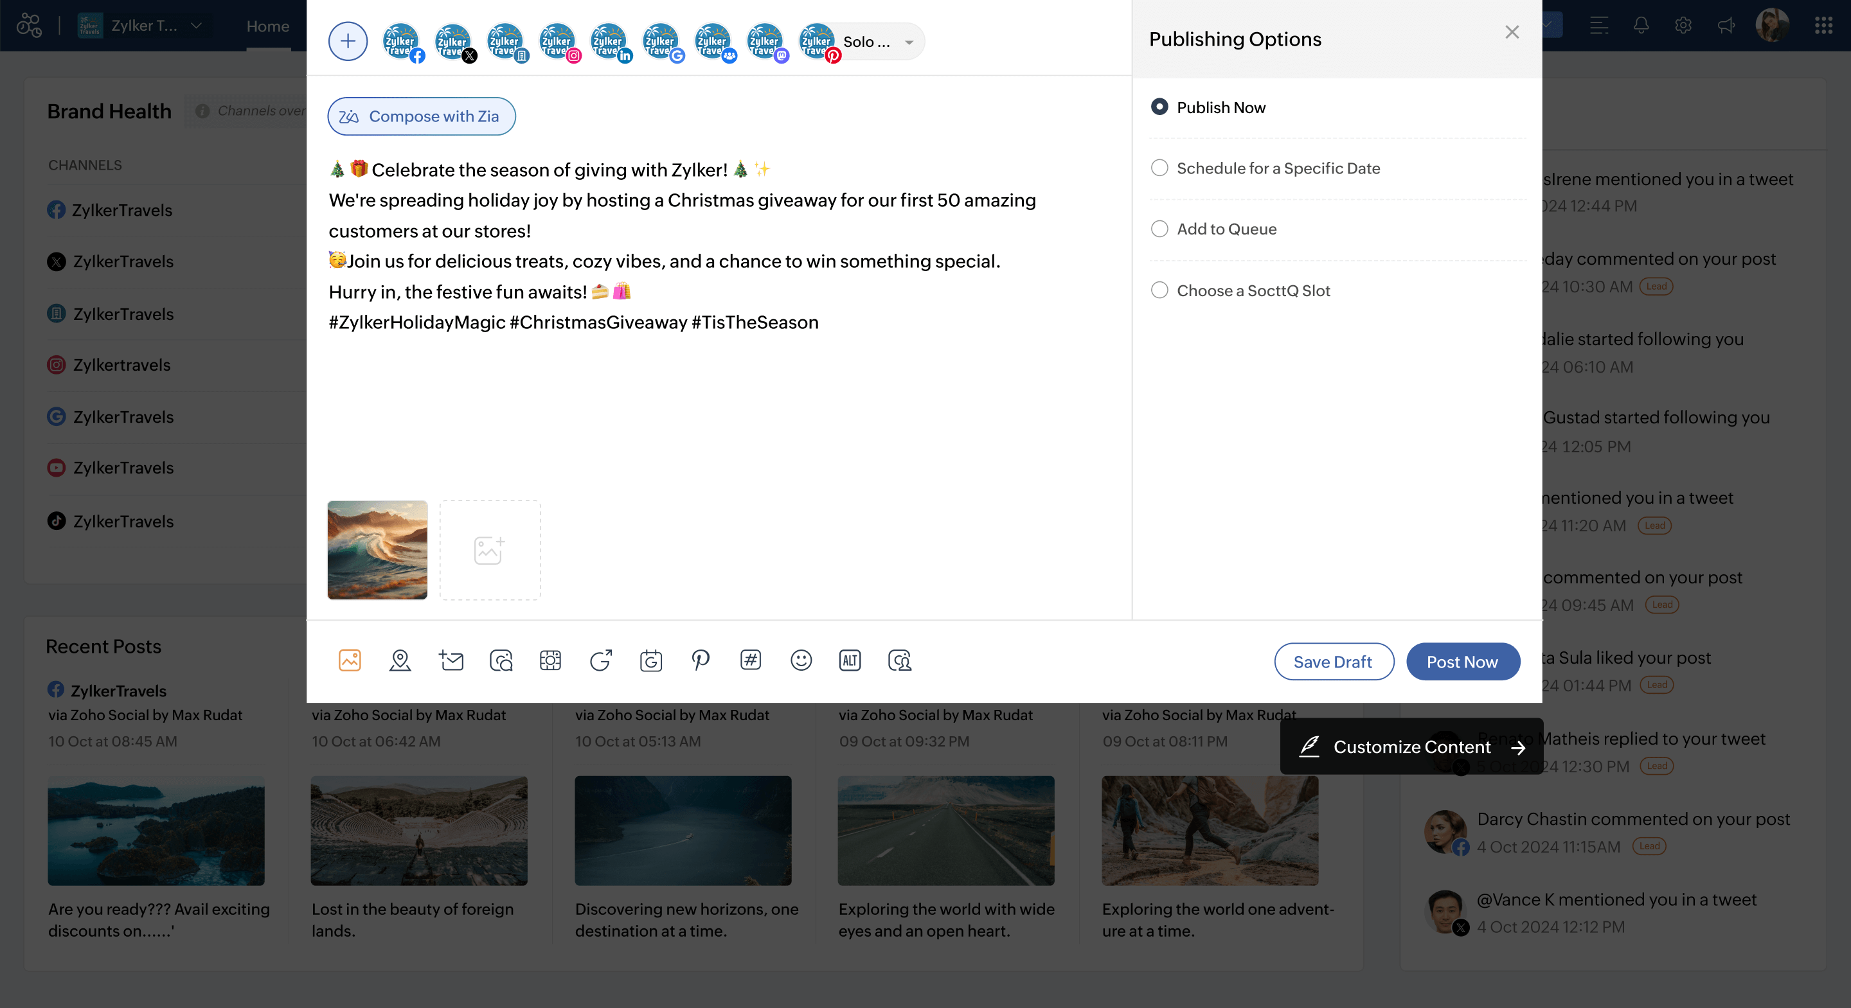This screenshot has width=1851, height=1008.
Task: Open the Instagram ZylkerTravels channel in sidebar
Action: [x=121, y=364]
